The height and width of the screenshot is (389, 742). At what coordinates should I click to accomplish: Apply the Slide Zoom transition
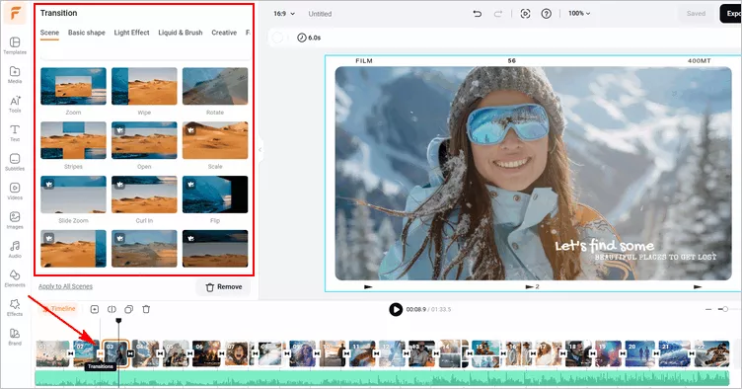click(x=73, y=194)
